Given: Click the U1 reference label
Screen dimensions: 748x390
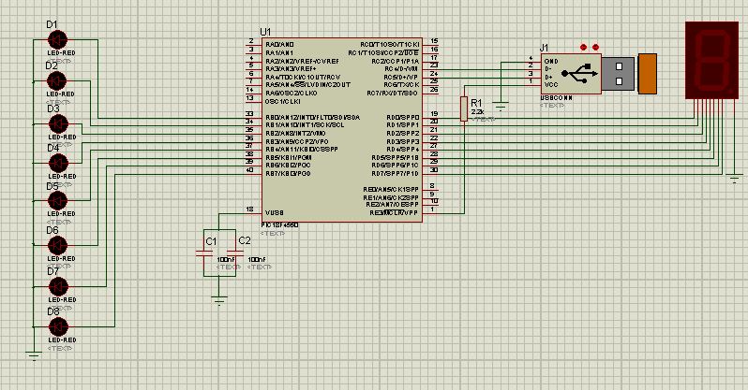Looking at the screenshot, I should (x=265, y=32).
